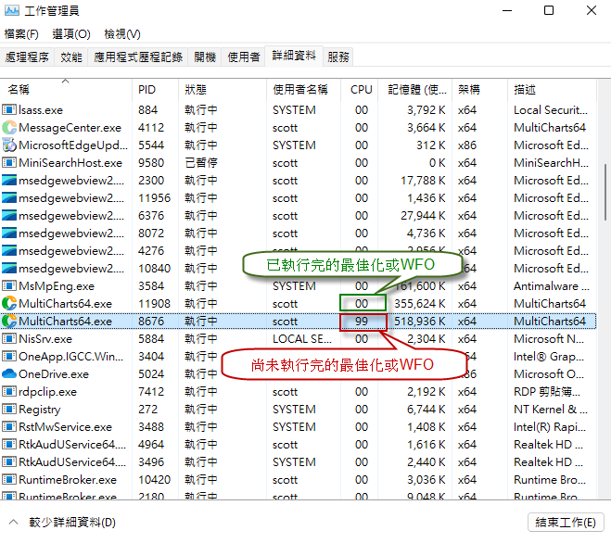Sort by the 狀態 column header

[223, 90]
